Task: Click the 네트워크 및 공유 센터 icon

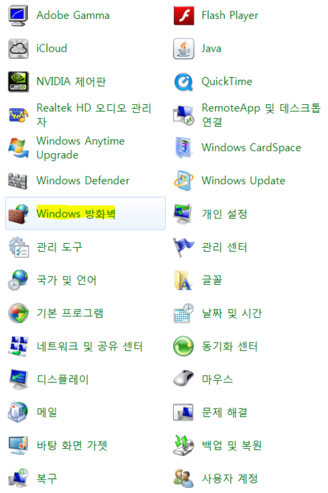Action: tap(18, 346)
